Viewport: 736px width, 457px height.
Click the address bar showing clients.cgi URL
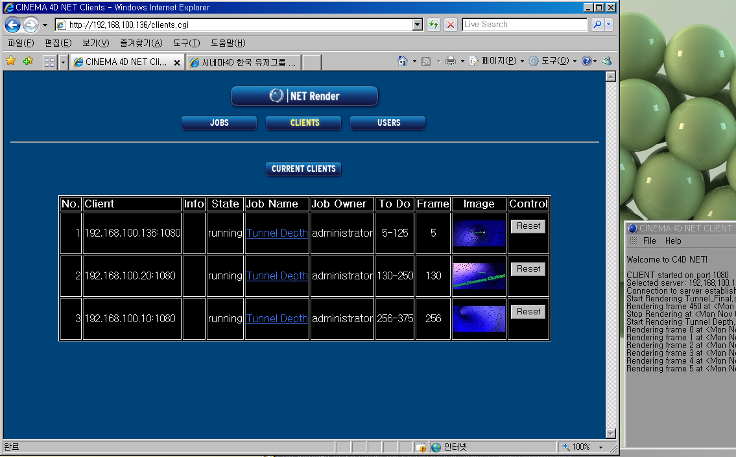pos(239,25)
